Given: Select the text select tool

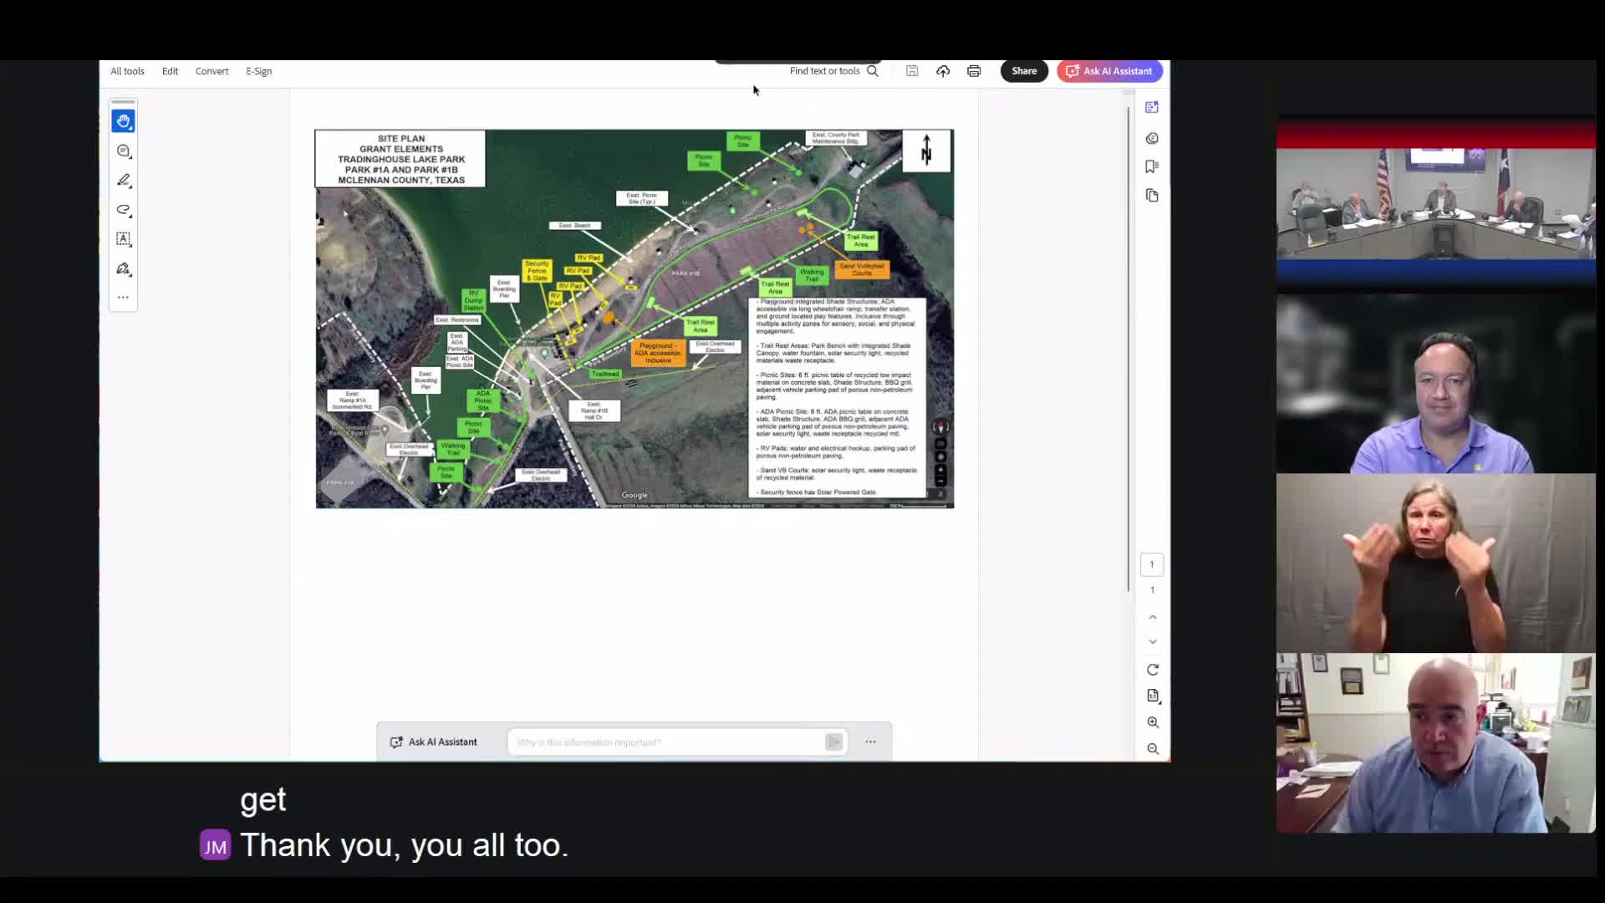Looking at the screenshot, I should (124, 239).
